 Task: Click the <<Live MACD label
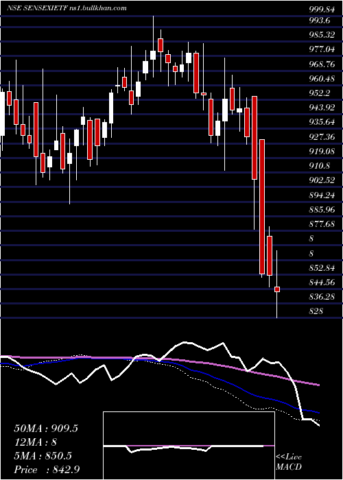coord(289,462)
